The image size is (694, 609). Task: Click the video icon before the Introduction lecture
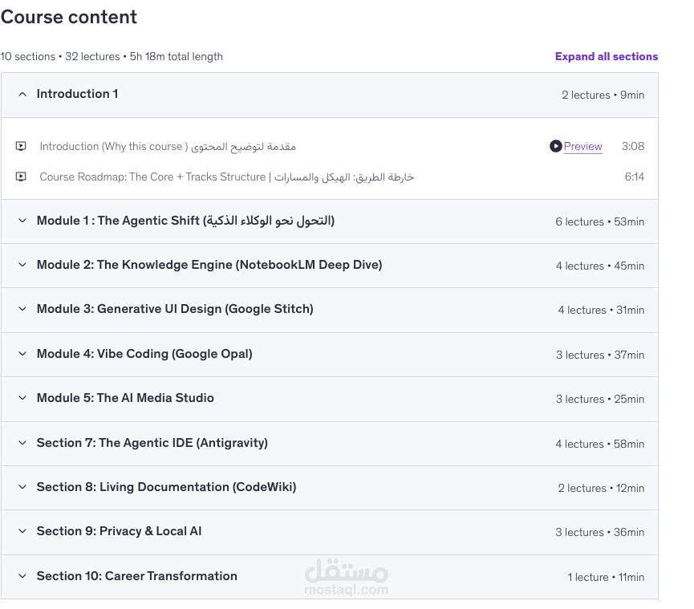(21, 146)
